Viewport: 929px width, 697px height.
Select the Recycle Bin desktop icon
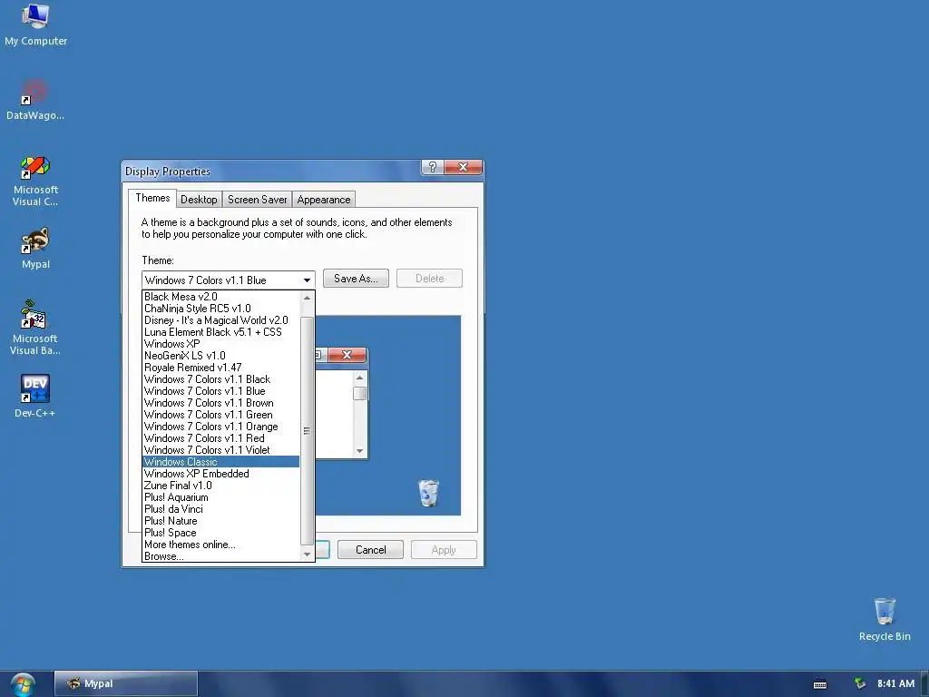885,619
